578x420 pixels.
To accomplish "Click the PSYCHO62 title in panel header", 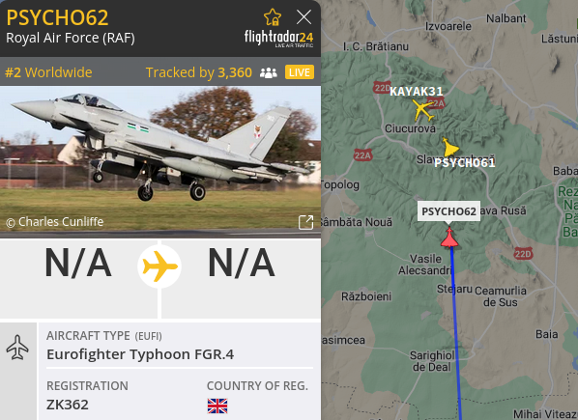I will coord(57,17).
